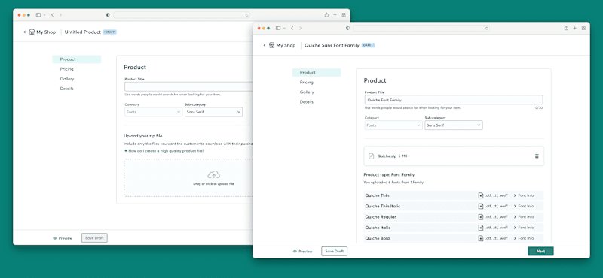This screenshot has width=603, height=278.
Task: Open Category Fonts dropdown in back window
Action: 154,112
